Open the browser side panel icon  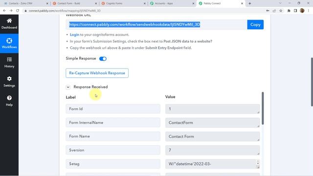click(x=295, y=11)
